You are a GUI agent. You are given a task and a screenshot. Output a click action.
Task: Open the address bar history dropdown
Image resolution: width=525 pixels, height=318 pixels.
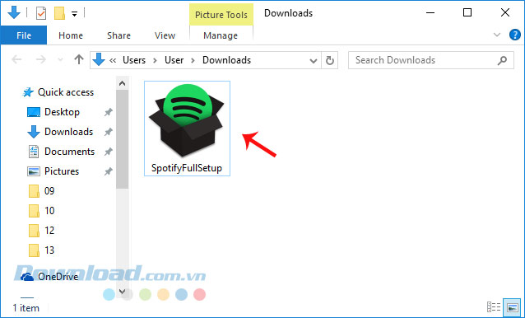(314, 61)
